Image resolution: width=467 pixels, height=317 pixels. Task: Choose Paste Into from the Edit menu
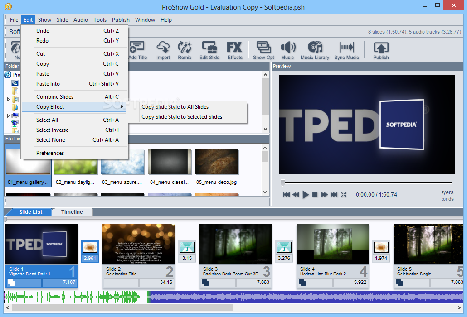tap(75, 84)
